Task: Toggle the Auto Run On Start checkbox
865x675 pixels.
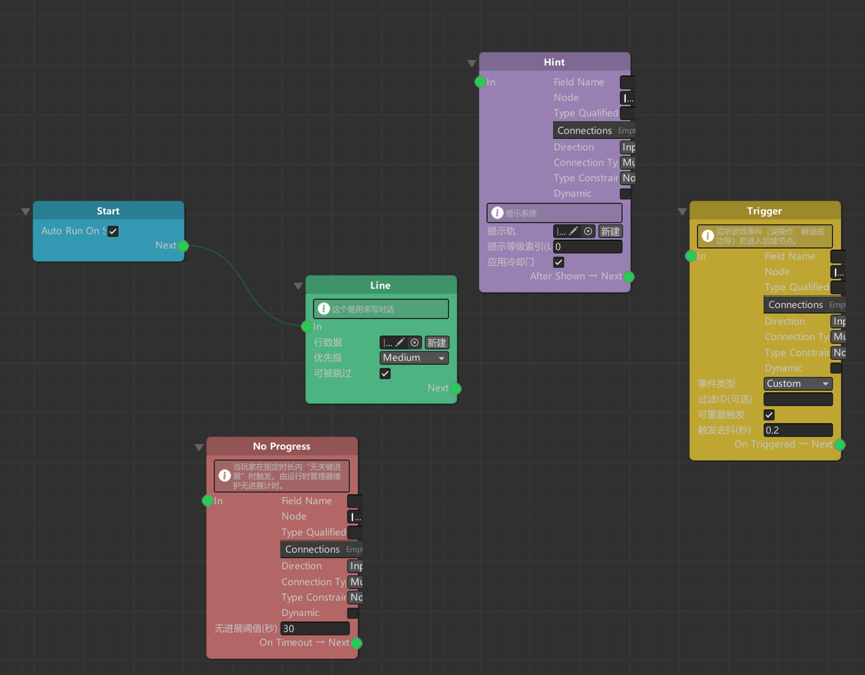Action: tap(113, 231)
